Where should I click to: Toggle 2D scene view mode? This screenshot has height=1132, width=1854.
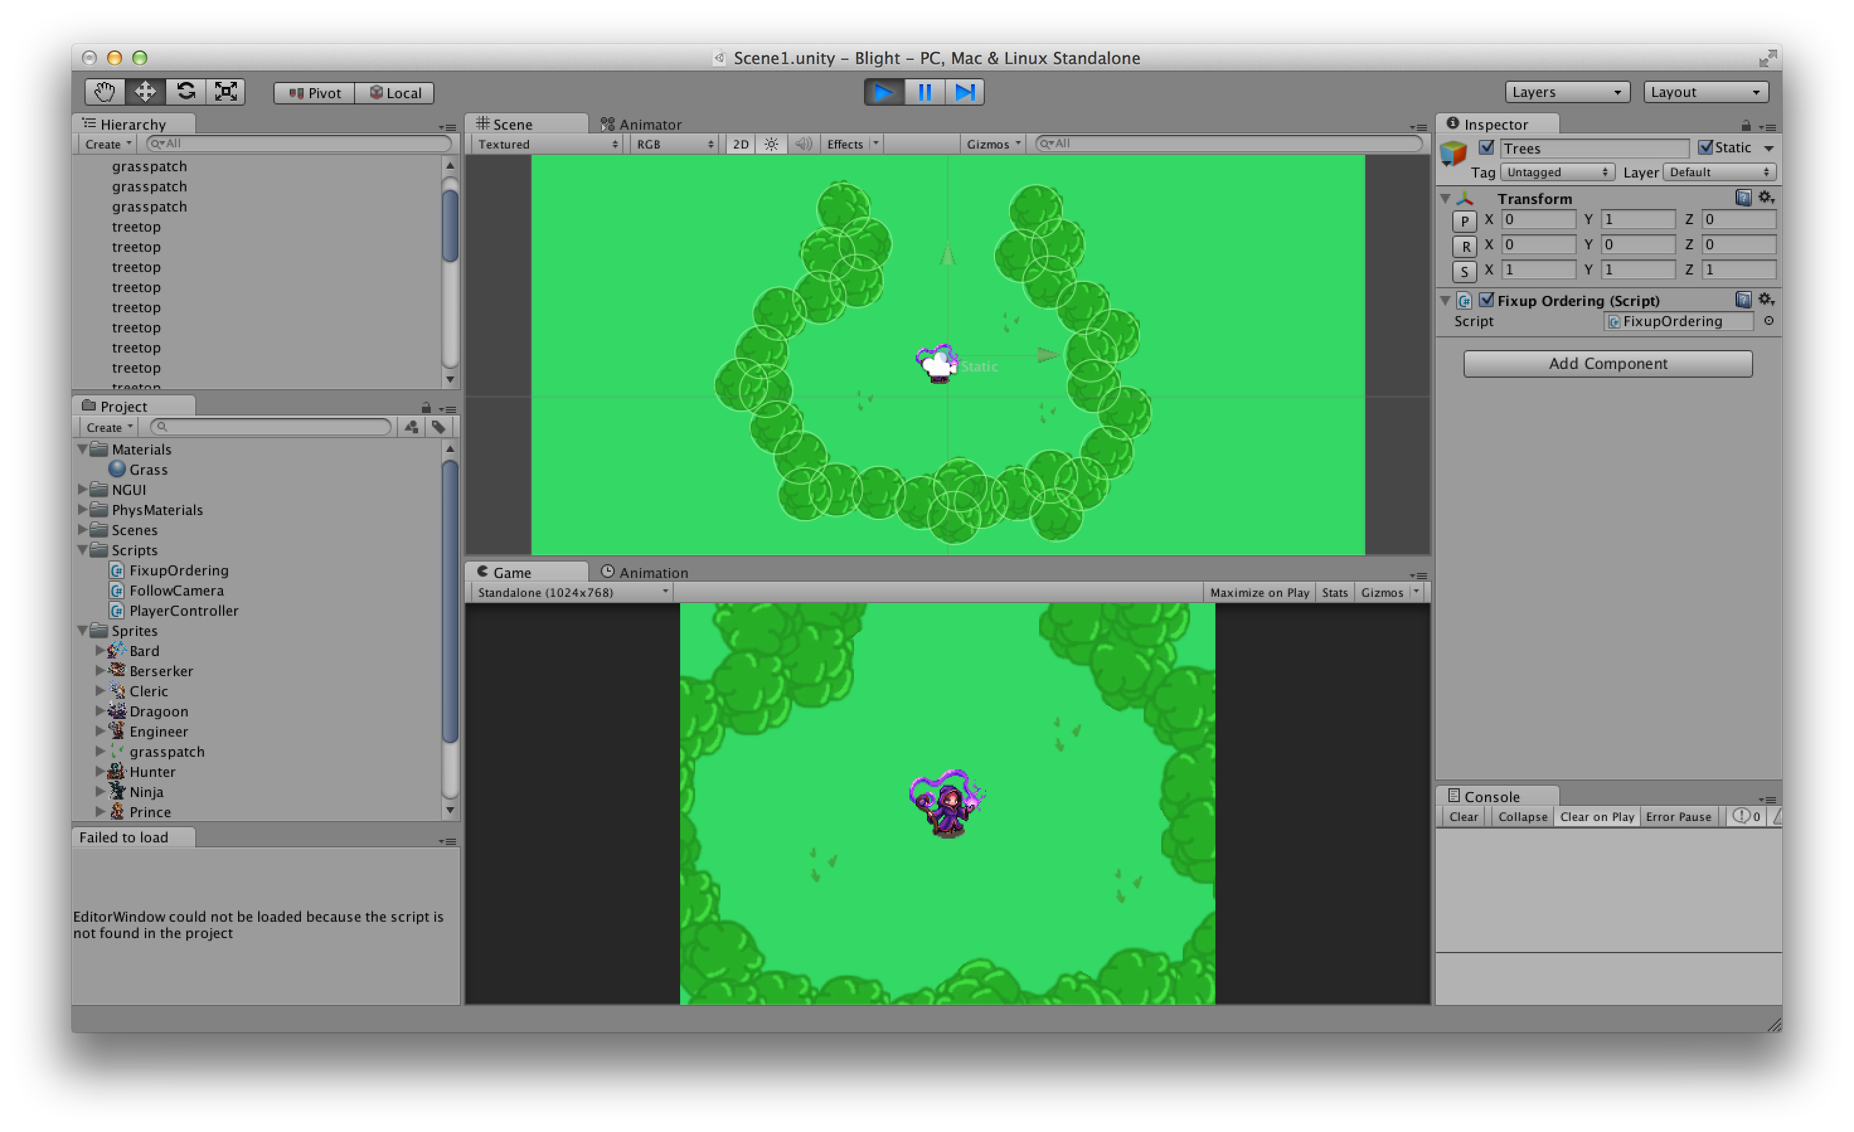(741, 144)
